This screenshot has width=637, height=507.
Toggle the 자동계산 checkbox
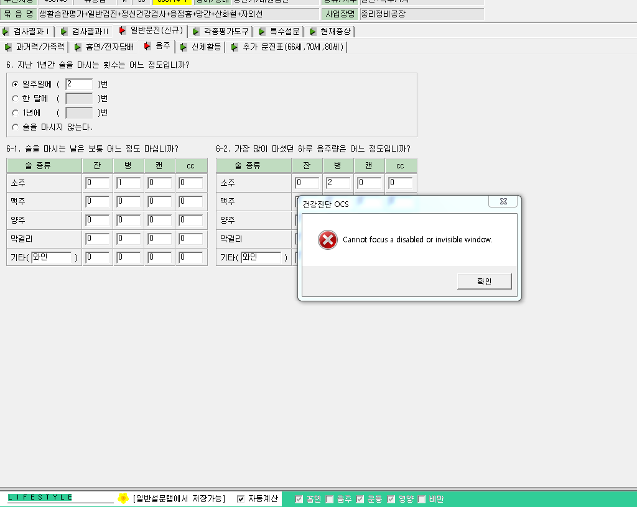coord(241,499)
